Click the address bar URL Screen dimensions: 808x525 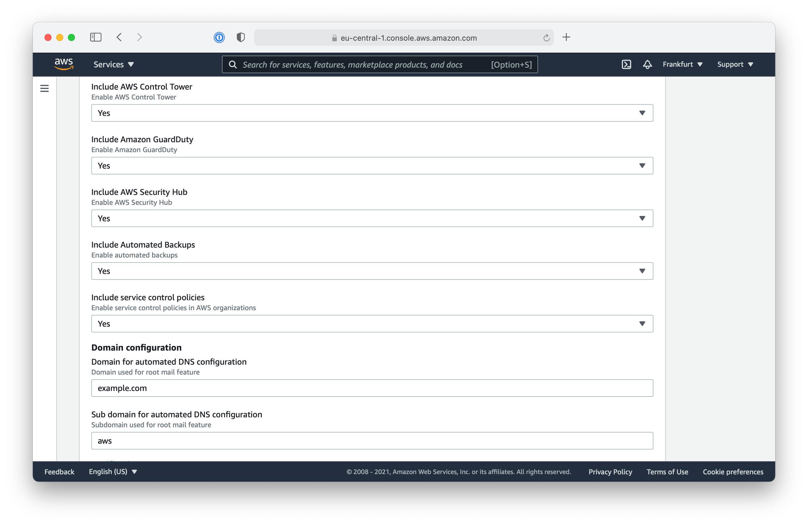pyautogui.click(x=409, y=38)
